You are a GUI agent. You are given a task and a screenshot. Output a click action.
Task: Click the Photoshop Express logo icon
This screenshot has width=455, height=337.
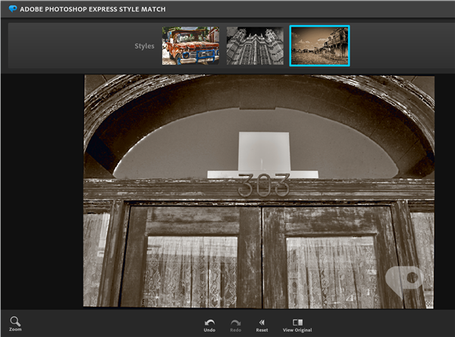coord(13,9)
